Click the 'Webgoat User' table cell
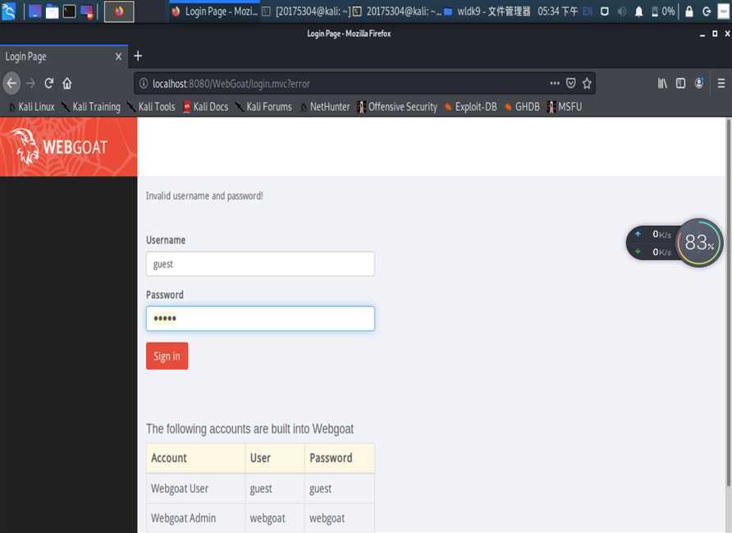 [x=195, y=489]
